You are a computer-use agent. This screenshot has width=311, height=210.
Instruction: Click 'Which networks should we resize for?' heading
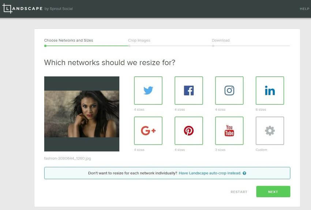(110, 62)
